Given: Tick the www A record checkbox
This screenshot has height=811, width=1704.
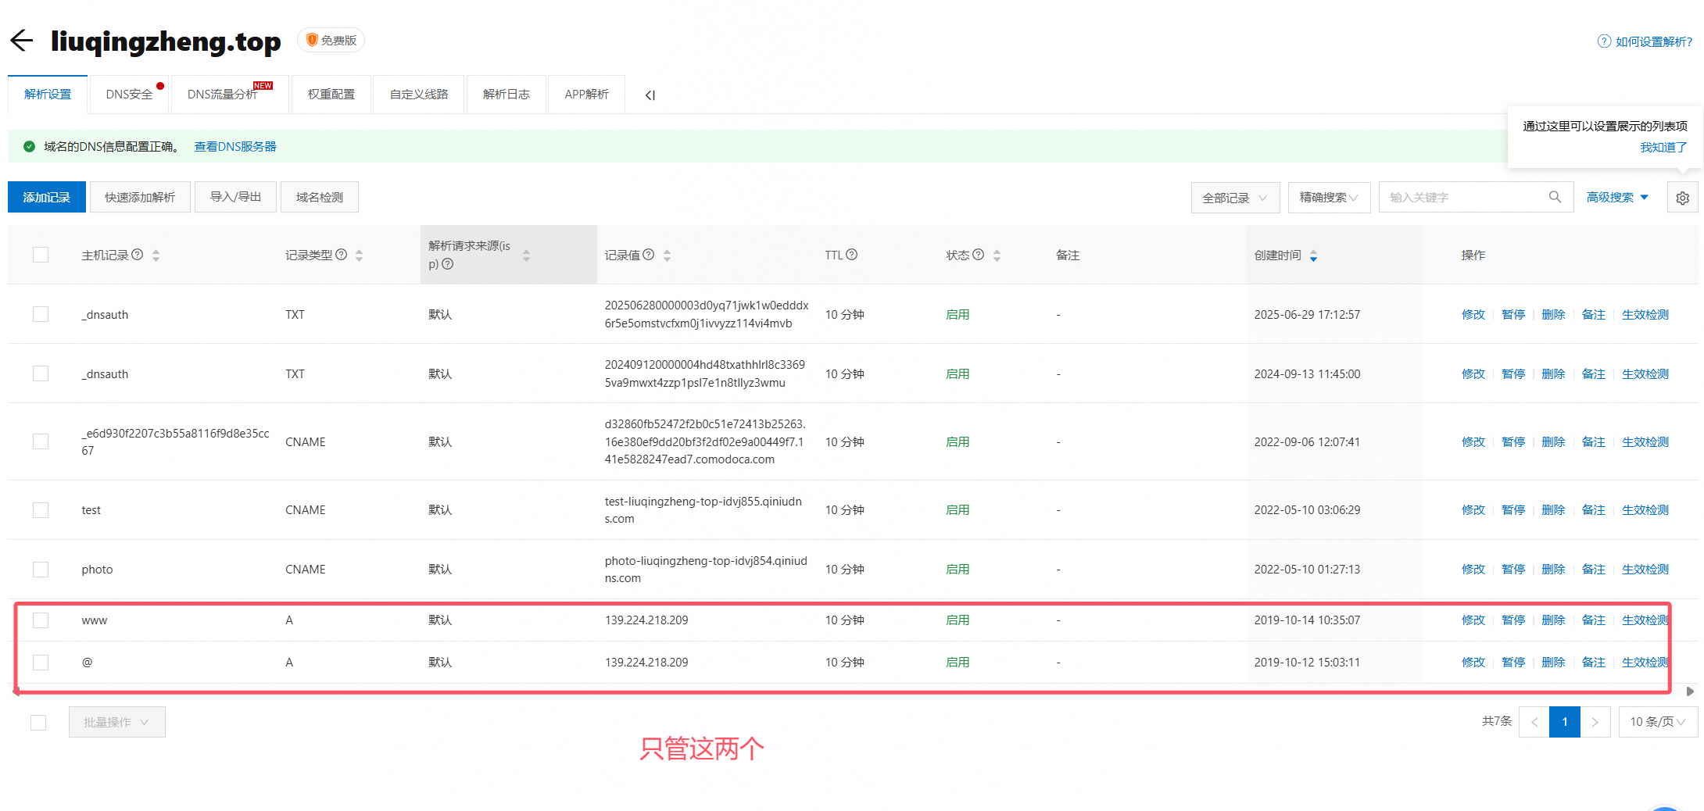Looking at the screenshot, I should [x=41, y=620].
